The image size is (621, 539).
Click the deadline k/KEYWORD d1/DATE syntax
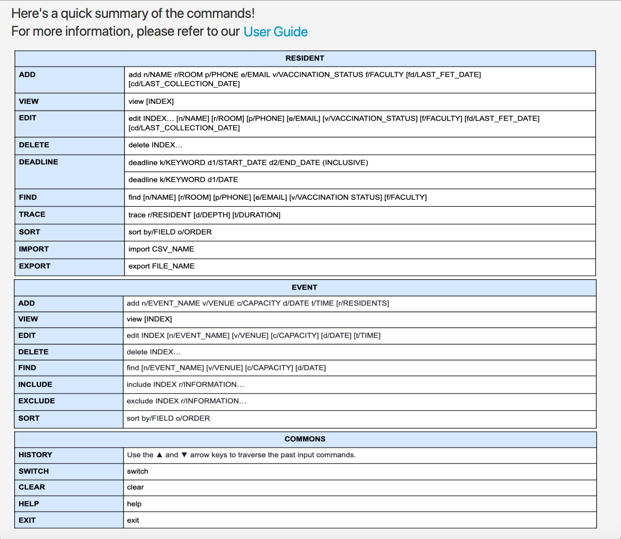tap(183, 180)
